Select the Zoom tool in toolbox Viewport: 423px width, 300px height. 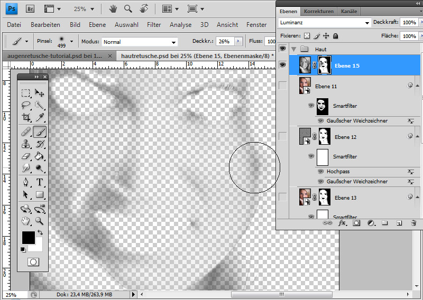(40, 221)
